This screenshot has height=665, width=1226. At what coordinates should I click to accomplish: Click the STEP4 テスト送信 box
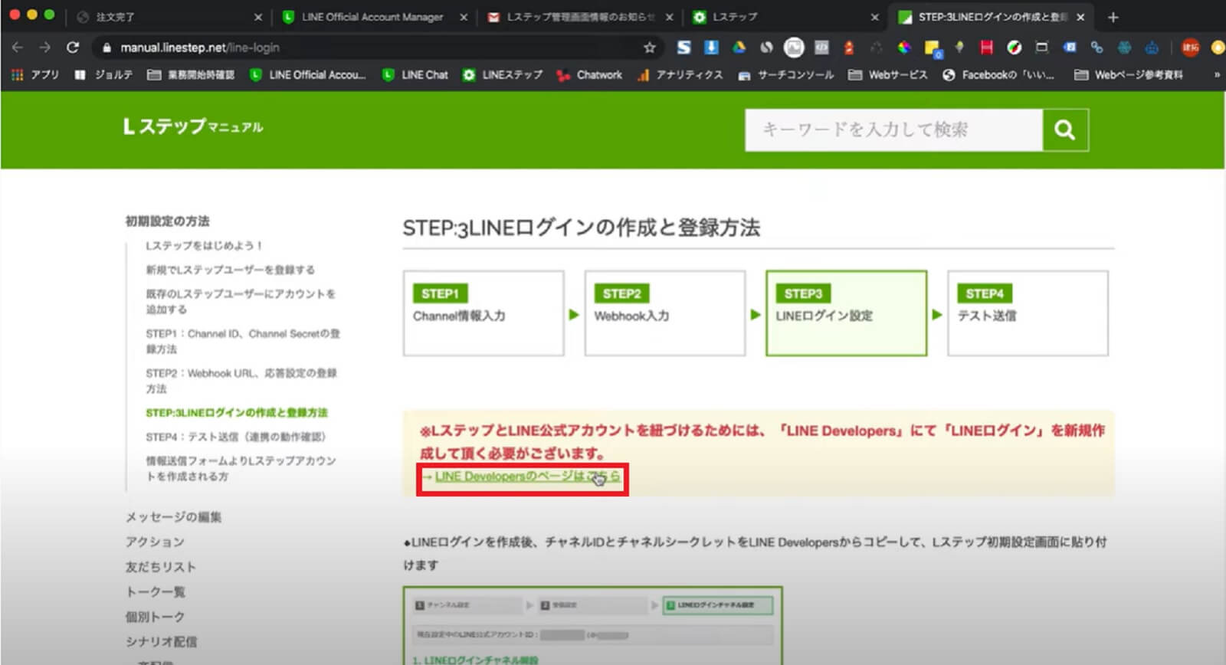coord(1028,313)
